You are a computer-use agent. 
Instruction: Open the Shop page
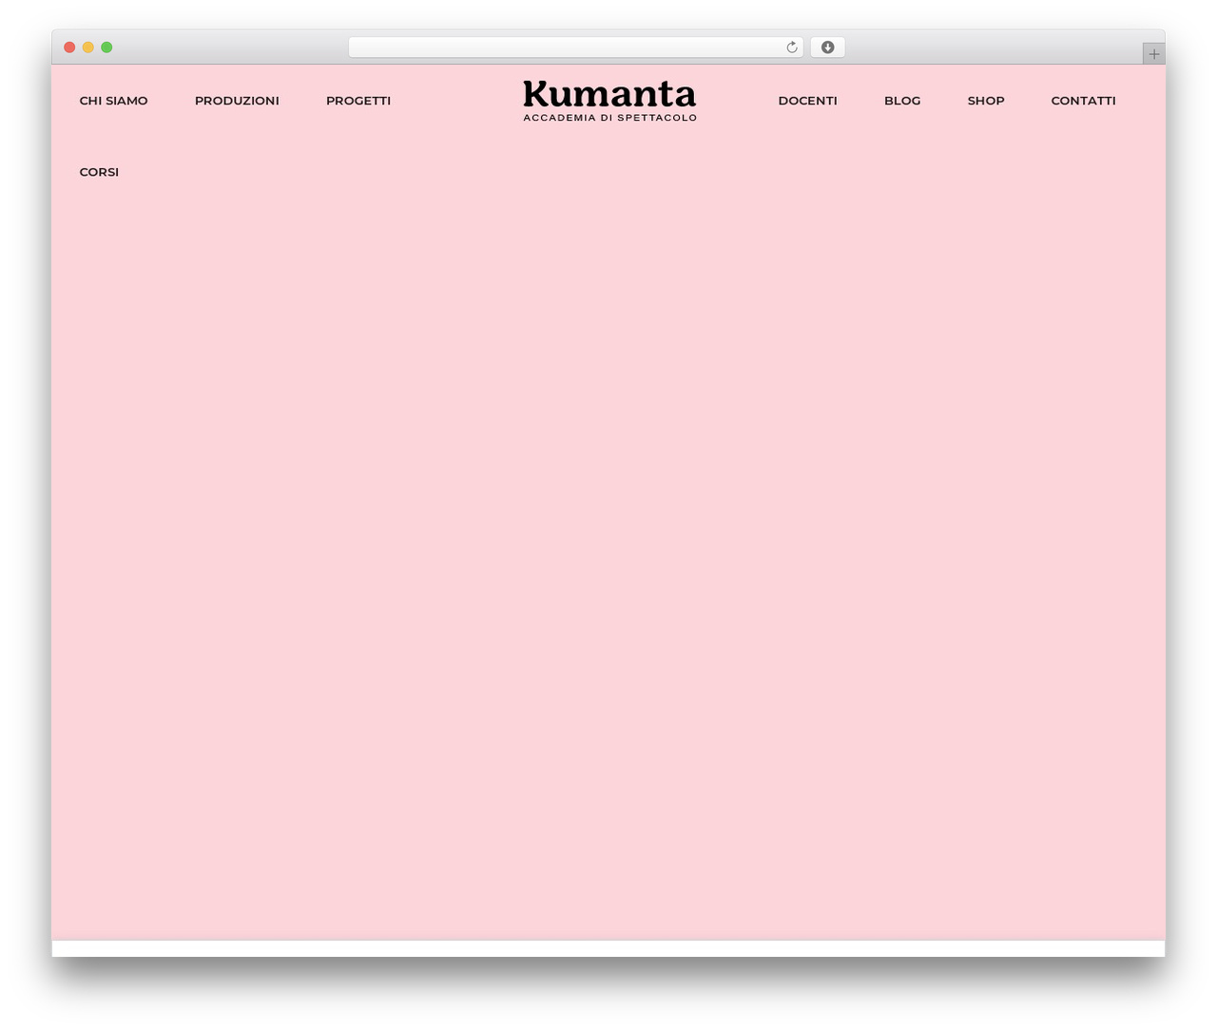986,101
